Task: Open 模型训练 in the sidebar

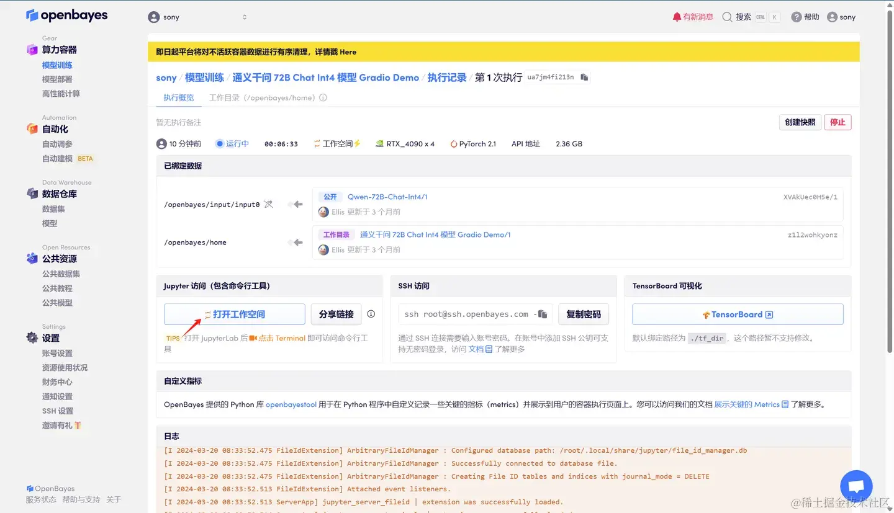Action: pos(57,65)
